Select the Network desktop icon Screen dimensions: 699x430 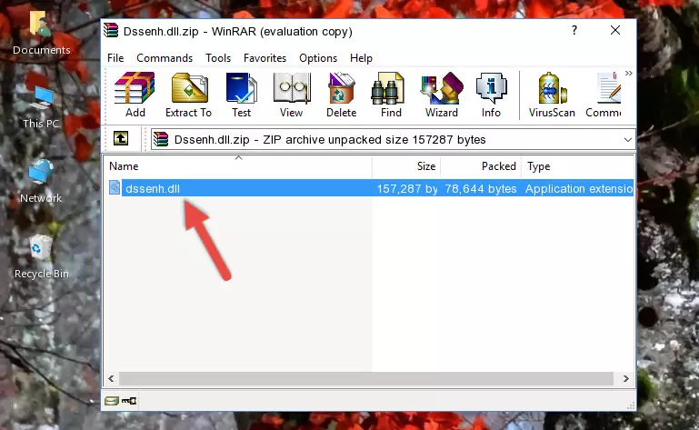[41, 182]
